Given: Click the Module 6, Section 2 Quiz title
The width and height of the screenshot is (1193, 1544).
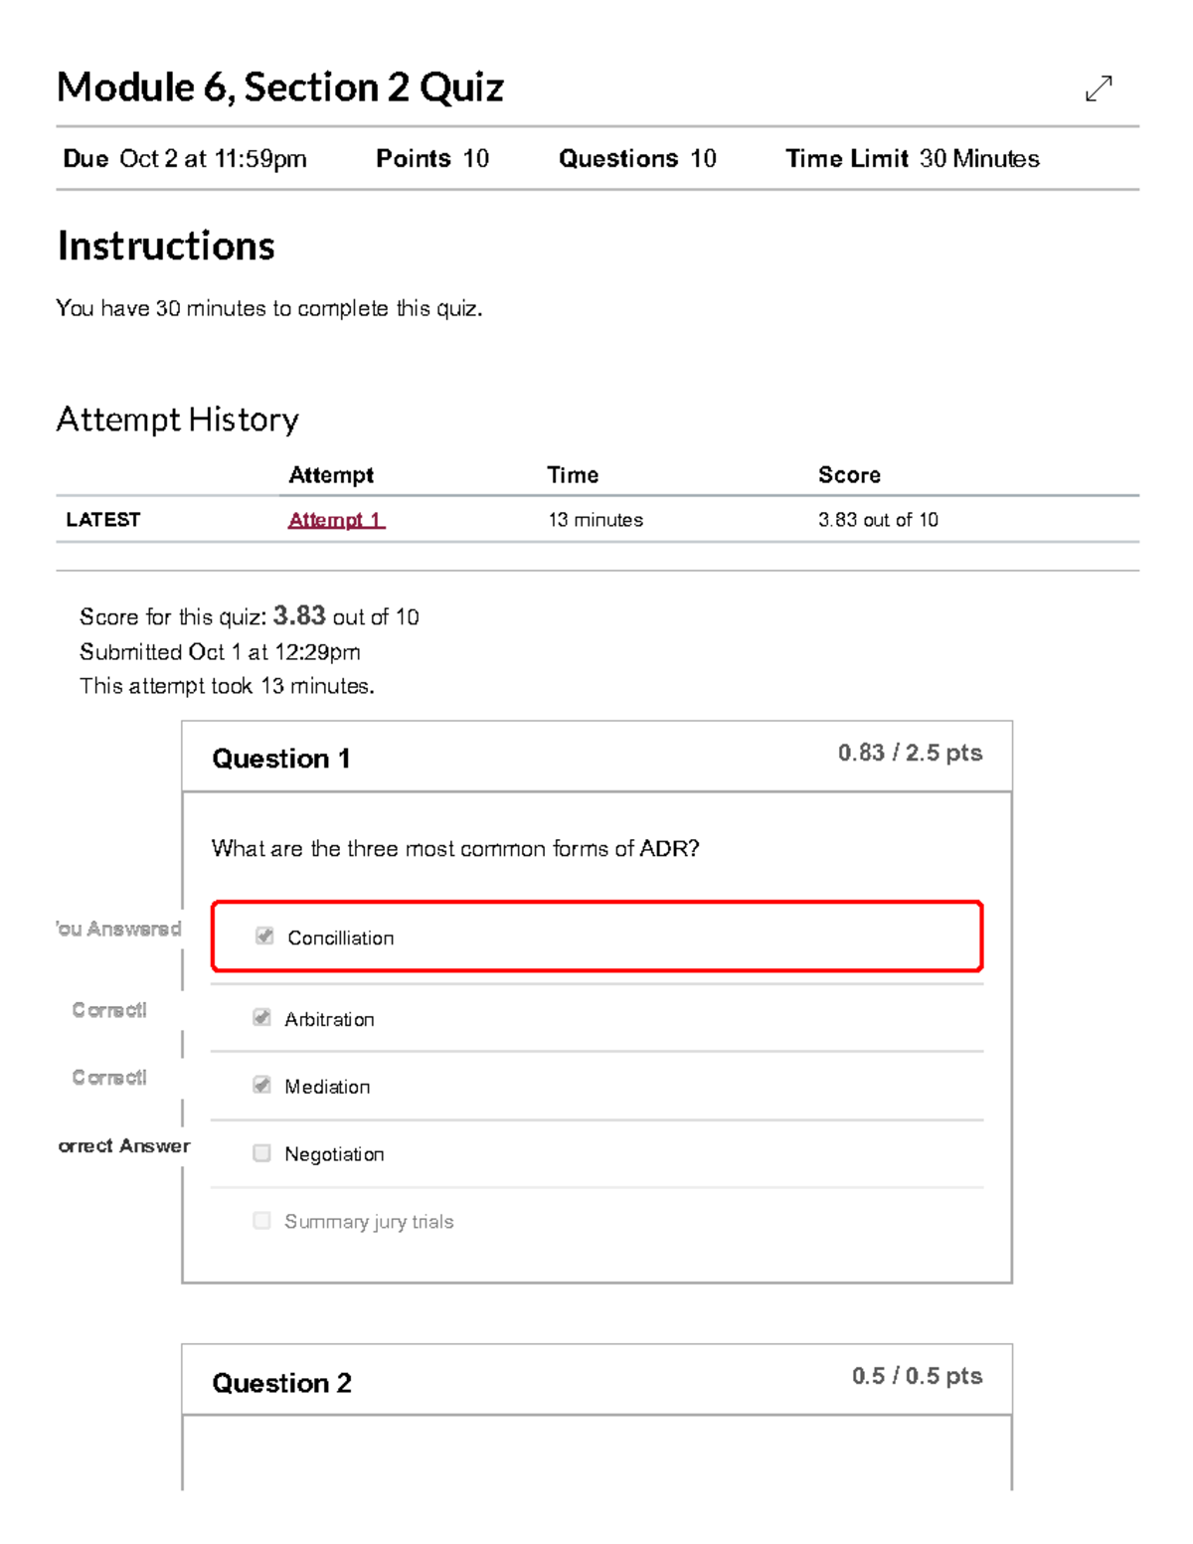Looking at the screenshot, I should (x=281, y=87).
